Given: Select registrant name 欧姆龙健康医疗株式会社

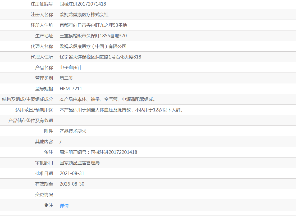Looking at the screenshot, I should pos(84,15).
